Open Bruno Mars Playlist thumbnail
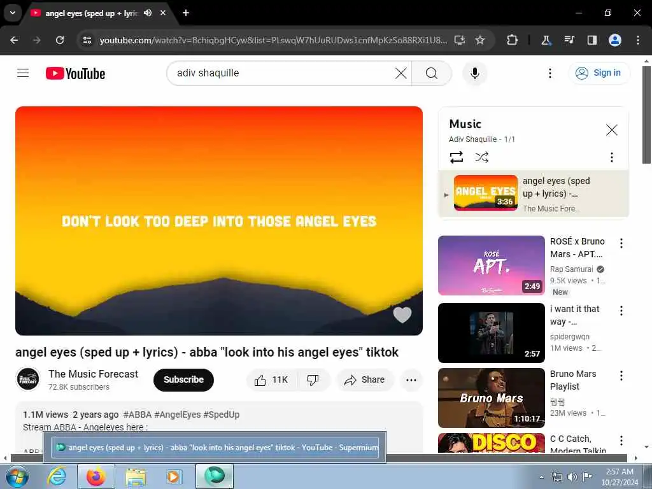 (491, 398)
